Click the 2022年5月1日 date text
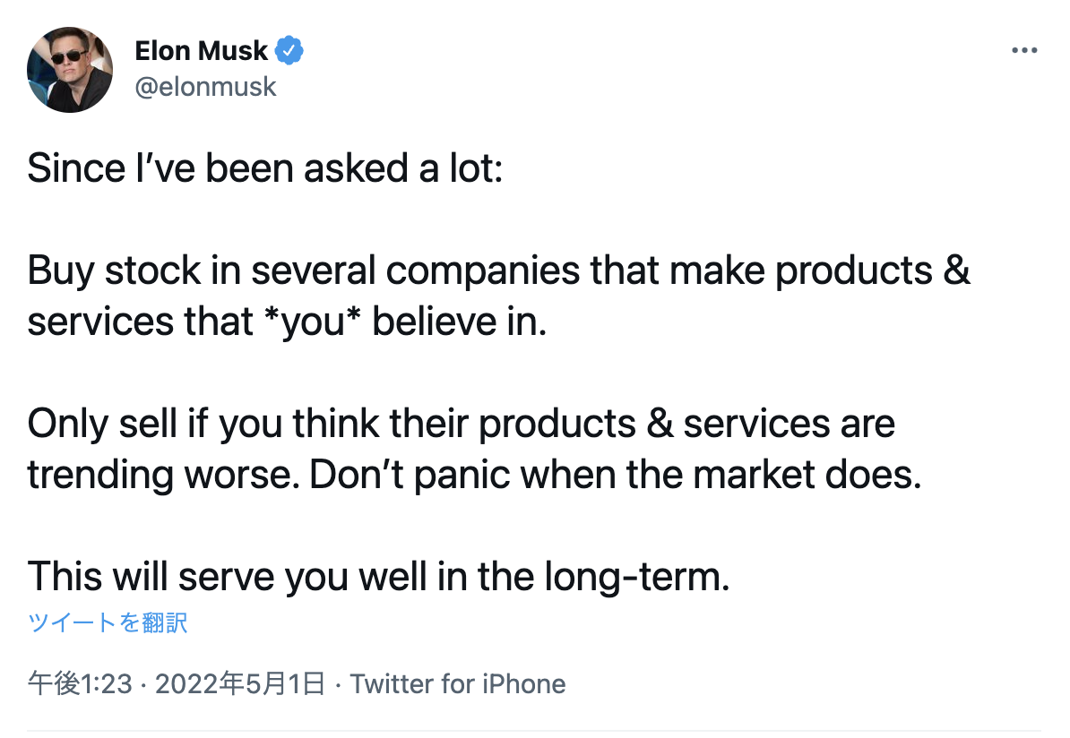Image resolution: width=1070 pixels, height=738 pixels. point(239,683)
